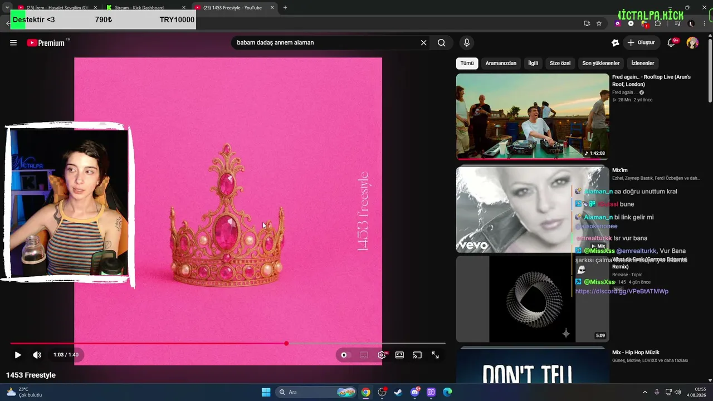Open Microsoft Edge from the taskbar
This screenshot has width=713, height=401.
pos(447,392)
